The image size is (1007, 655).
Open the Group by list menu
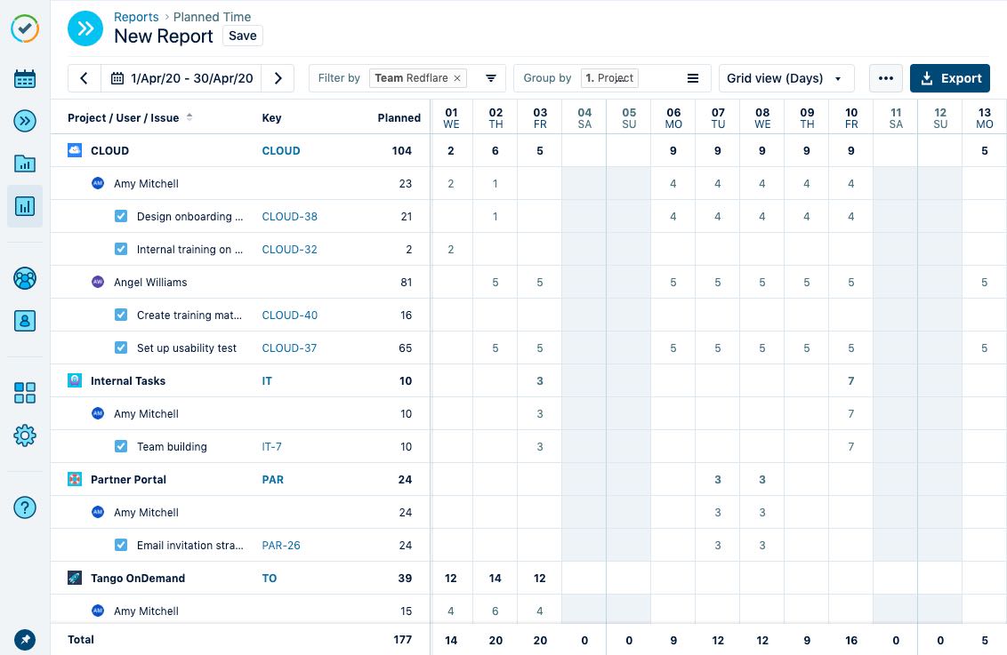click(692, 78)
